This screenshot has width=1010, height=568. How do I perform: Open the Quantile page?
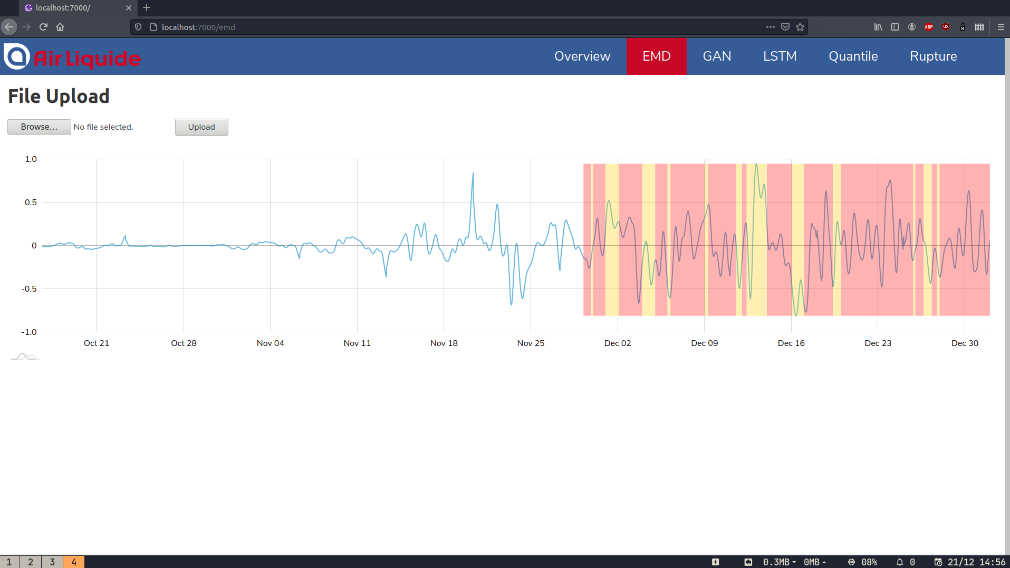(853, 56)
